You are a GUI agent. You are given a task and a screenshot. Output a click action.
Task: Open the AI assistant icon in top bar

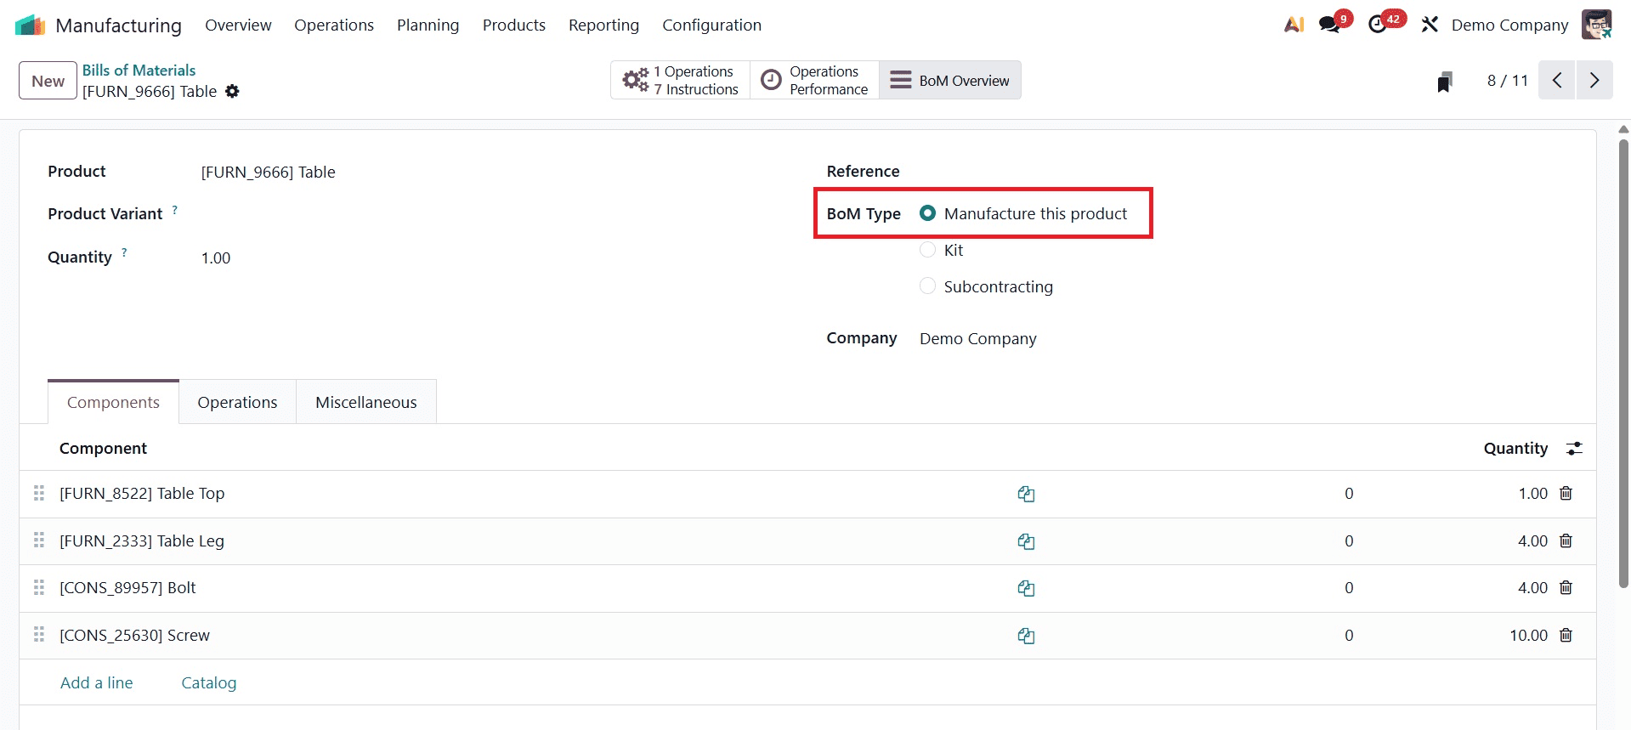coord(1294,25)
